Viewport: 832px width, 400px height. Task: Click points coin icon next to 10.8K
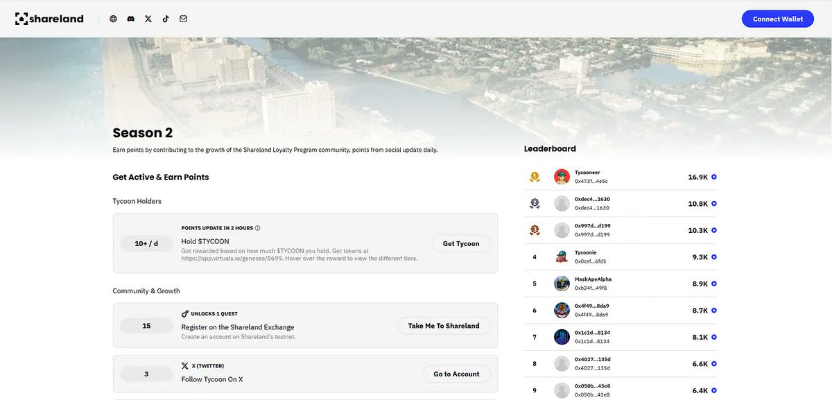tap(714, 204)
